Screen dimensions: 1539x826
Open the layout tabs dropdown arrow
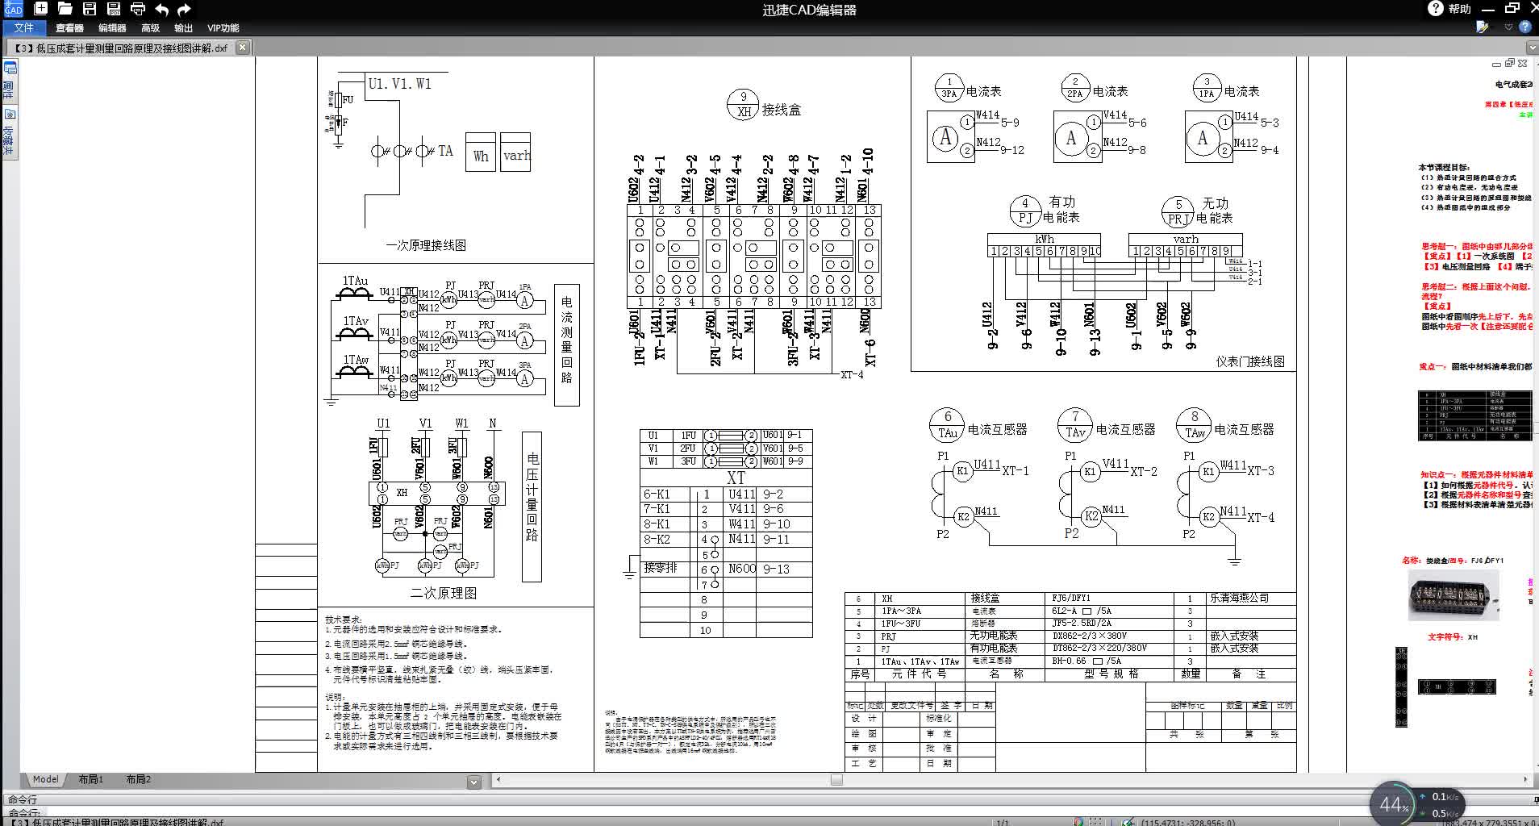coord(474,781)
